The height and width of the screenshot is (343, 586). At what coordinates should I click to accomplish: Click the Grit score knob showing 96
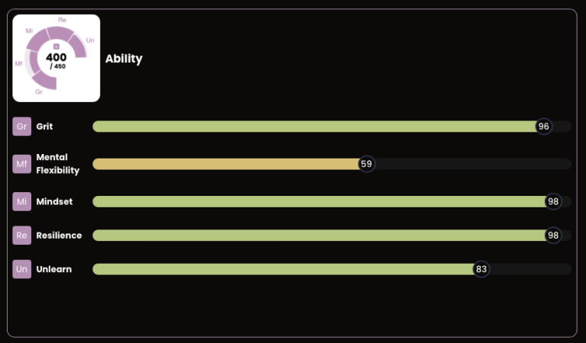coord(543,127)
